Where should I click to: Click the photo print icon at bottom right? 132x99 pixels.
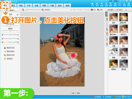(x=123, y=97)
